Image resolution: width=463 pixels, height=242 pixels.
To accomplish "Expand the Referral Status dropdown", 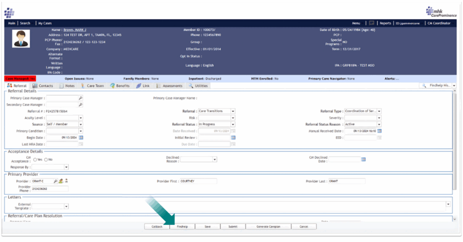I will tap(233, 124).
